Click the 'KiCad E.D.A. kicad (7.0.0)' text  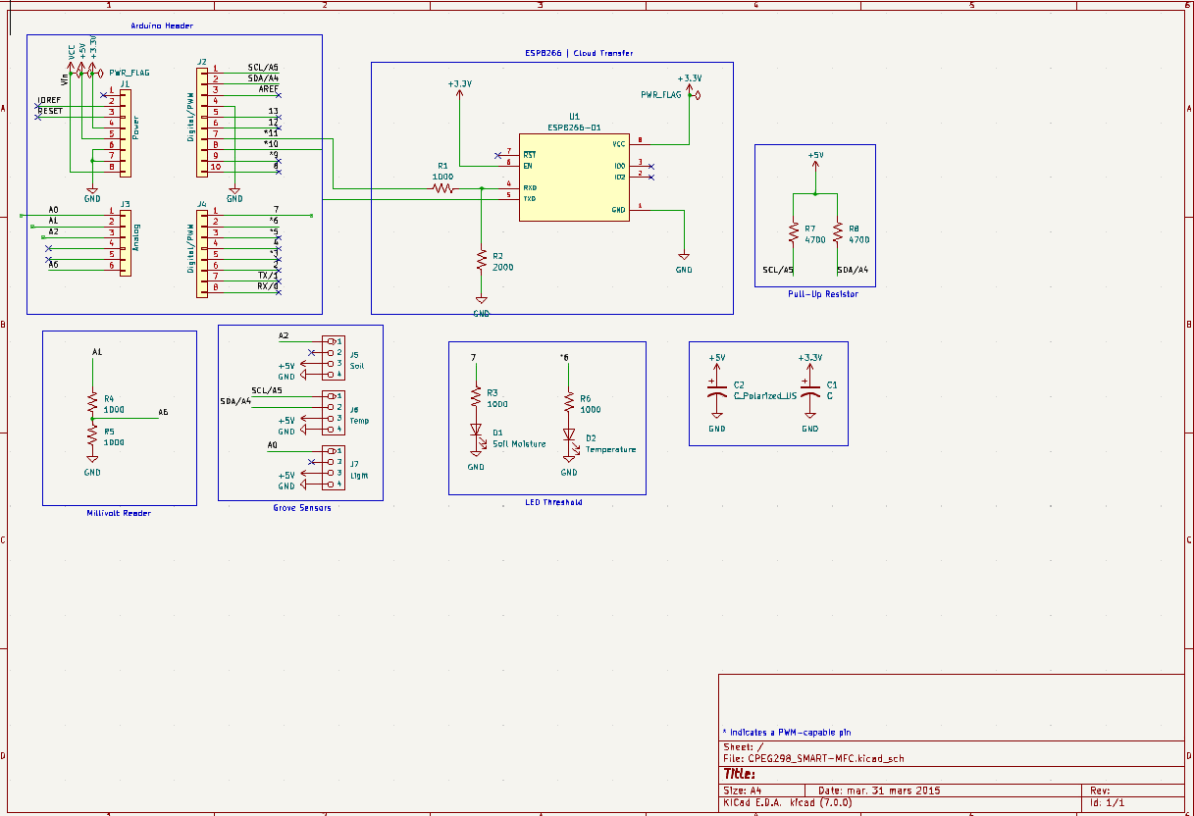[788, 802]
